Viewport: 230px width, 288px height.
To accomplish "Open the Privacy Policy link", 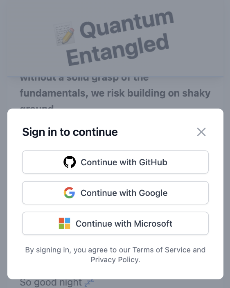I will [x=115, y=260].
